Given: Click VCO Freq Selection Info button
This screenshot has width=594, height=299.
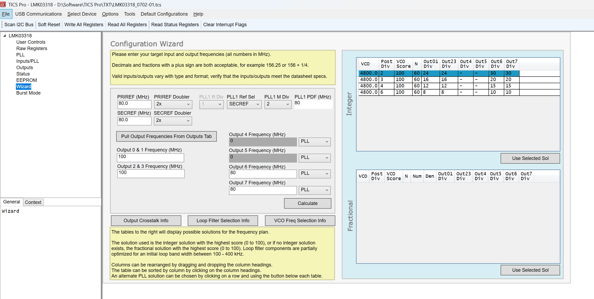Looking at the screenshot, I should [x=300, y=221].
